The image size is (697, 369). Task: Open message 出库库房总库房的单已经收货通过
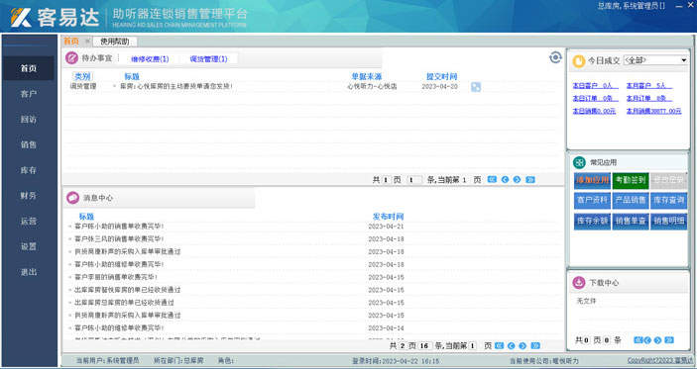coord(124,303)
